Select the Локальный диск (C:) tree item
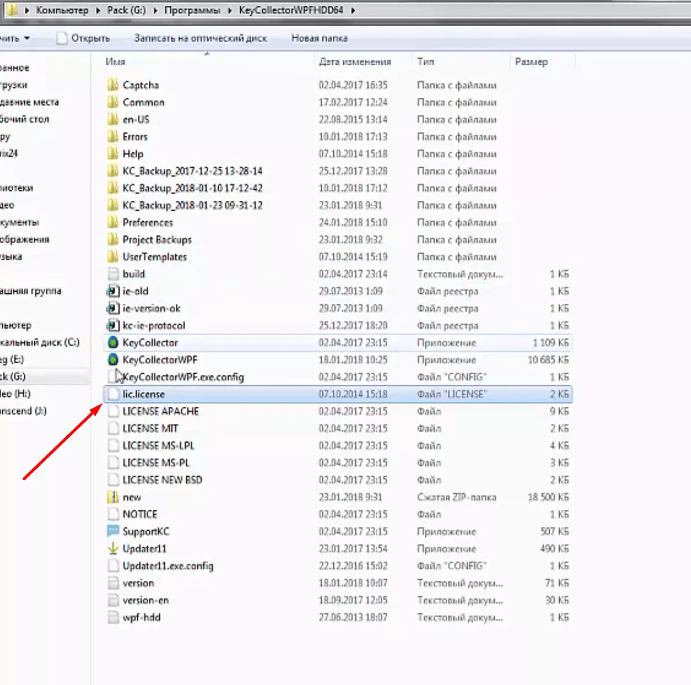This screenshot has height=685, width=691. pyautogui.click(x=40, y=342)
